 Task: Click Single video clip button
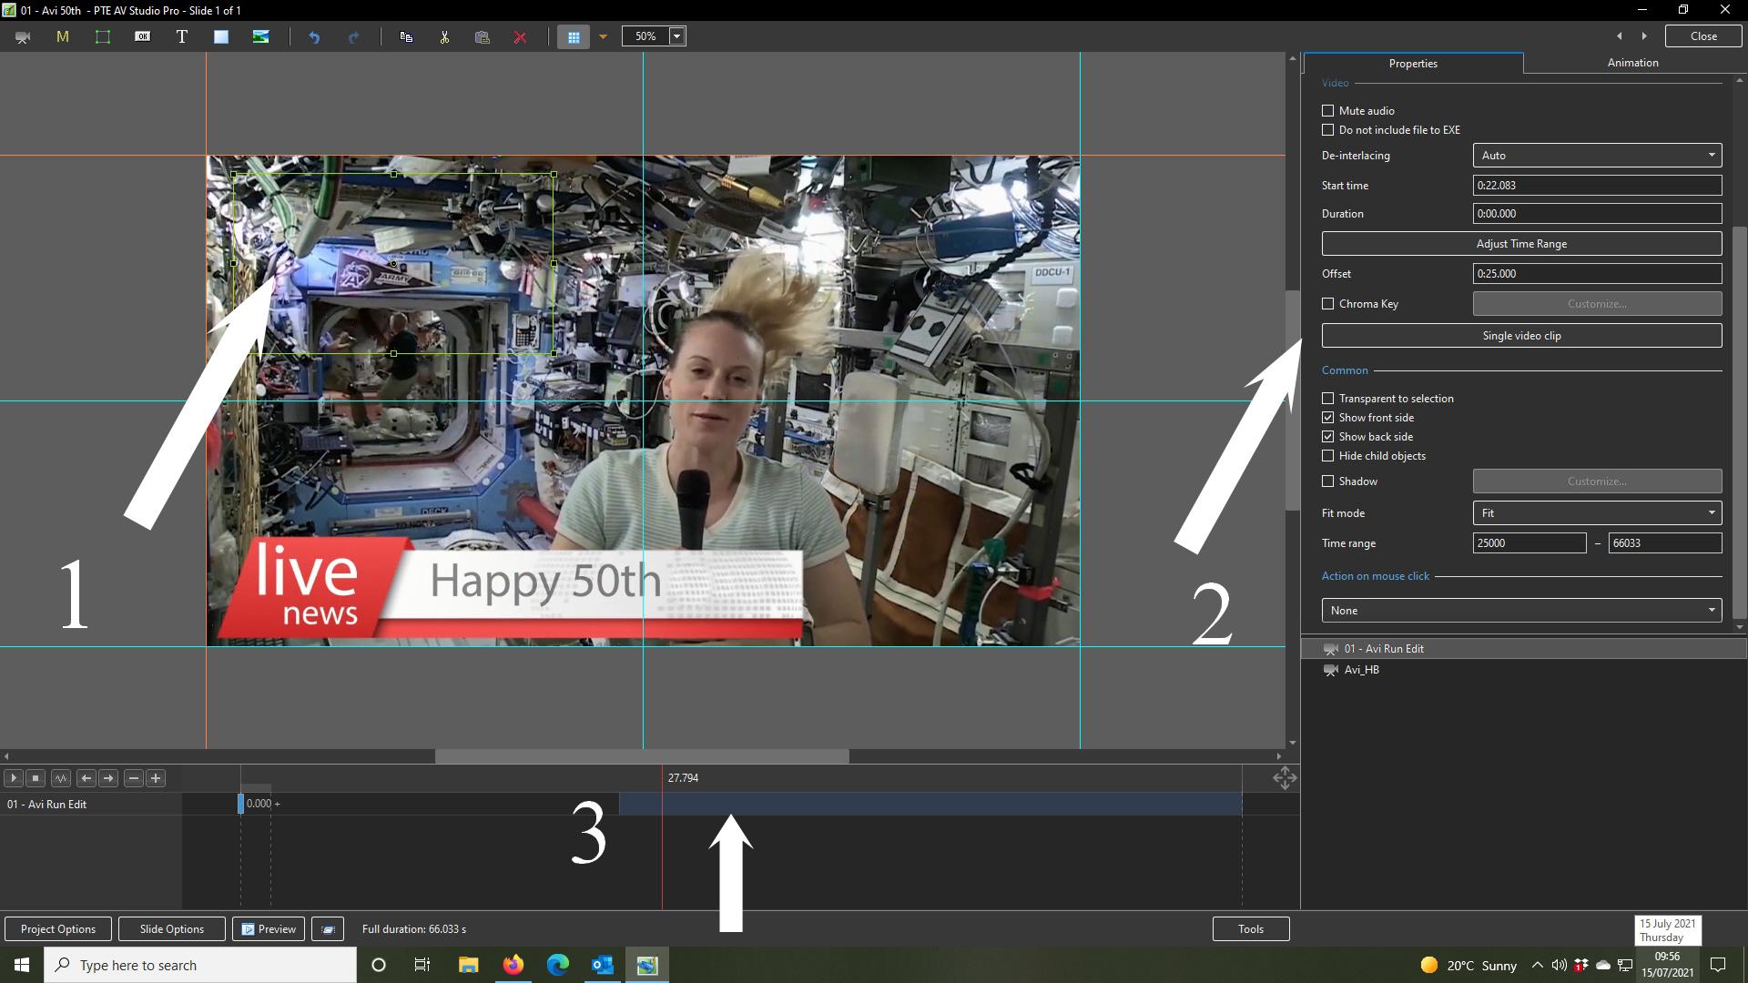click(x=1521, y=335)
